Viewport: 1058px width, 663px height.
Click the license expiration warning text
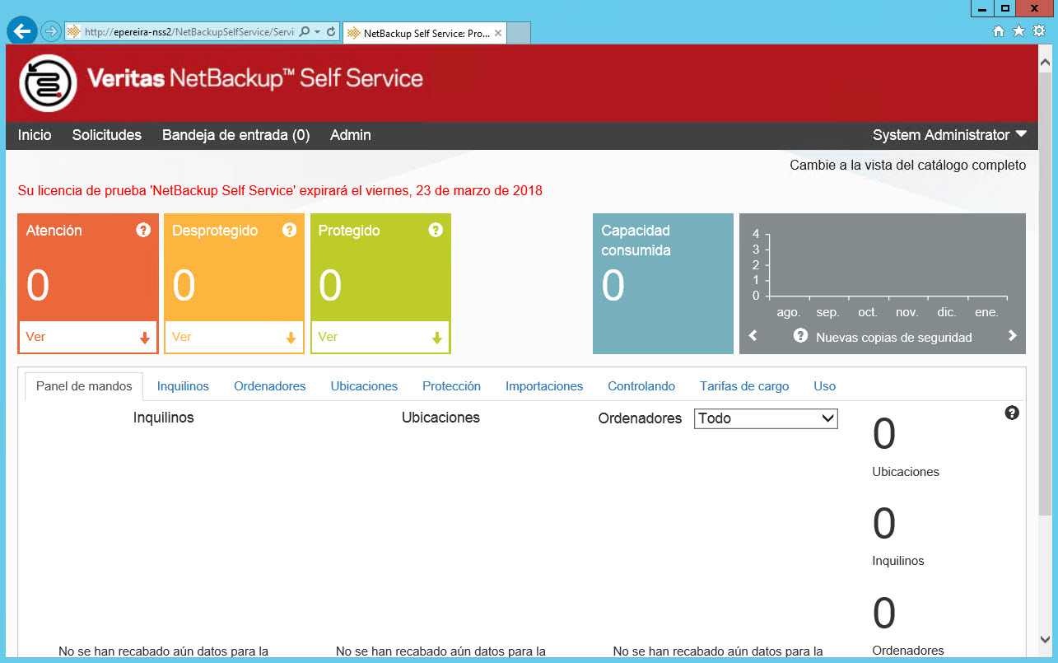coord(280,191)
